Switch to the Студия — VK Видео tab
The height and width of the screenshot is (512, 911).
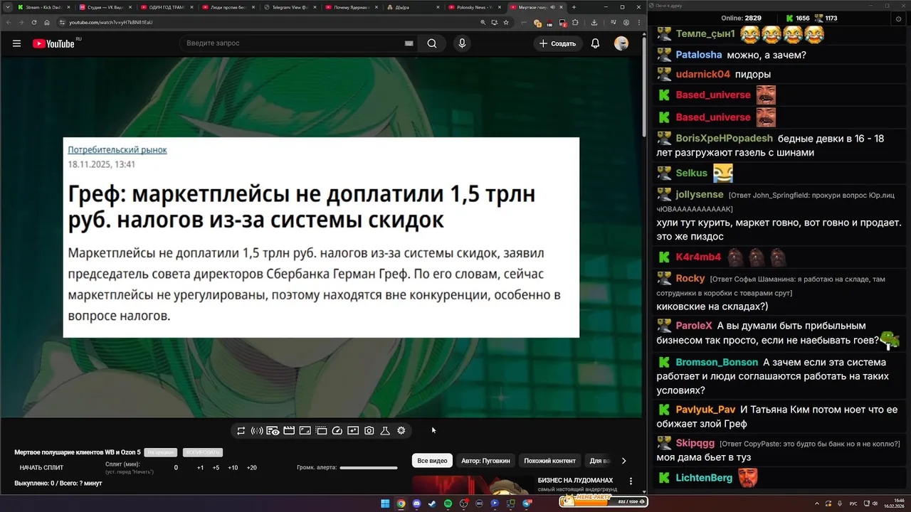pyautogui.click(x=105, y=7)
